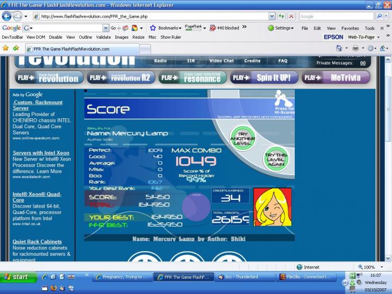This screenshot has width=392, height=294.
Task: Click the Add to Favorites star icon
Action: (x=16, y=48)
